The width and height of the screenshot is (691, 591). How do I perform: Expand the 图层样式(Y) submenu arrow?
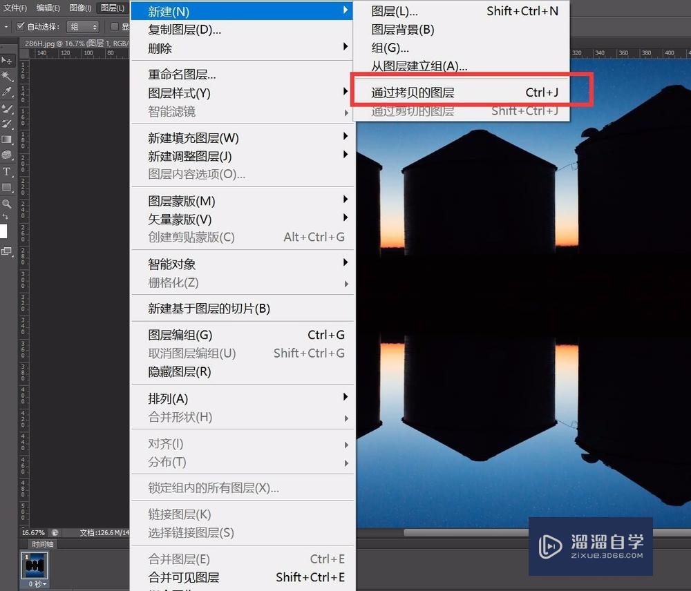(345, 91)
